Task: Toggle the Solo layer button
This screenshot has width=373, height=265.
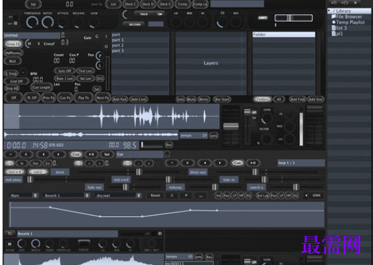Action: (x=181, y=99)
